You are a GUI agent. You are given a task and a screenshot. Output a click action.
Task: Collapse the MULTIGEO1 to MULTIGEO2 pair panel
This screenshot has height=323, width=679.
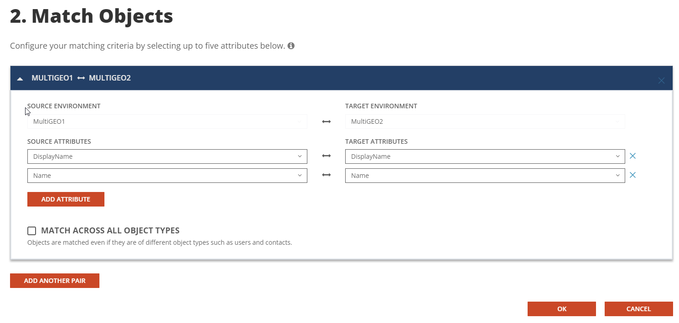click(20, 78)
